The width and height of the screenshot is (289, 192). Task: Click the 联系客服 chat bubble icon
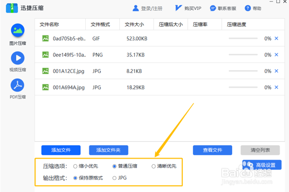[213, 8]
